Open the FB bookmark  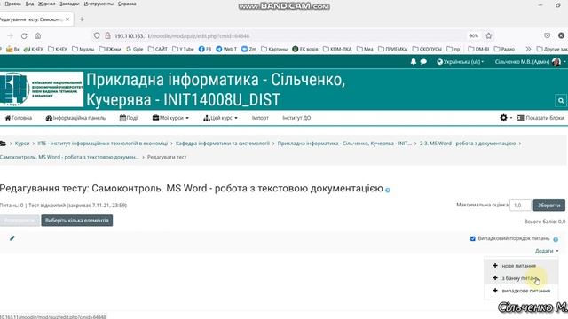(x=205, y=49)
